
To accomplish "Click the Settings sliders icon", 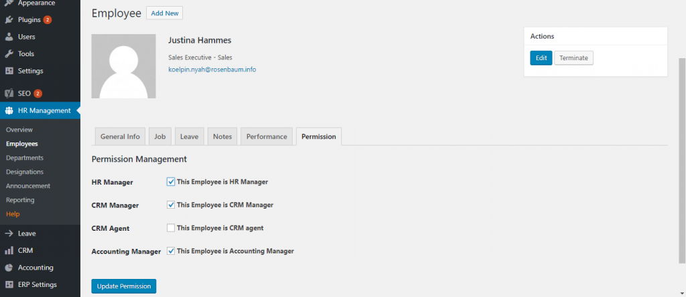I will coord(9,71).
